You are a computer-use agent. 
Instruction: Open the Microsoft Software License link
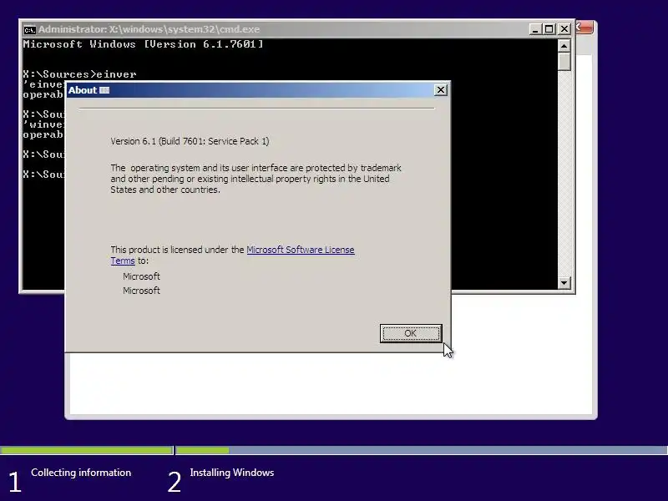[301, 250]
